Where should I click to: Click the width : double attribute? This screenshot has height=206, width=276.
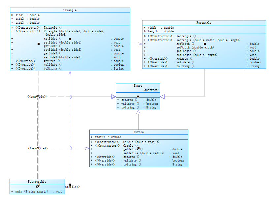click(161, 28)
